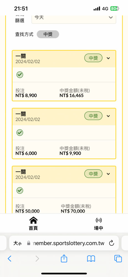
Task: Open the 今天 date filter dropdown
Action: click(x=74, y=18)
